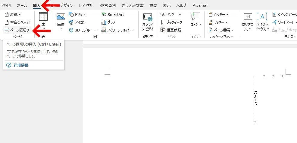Switch to 差し込み文書 tab
Screen dimensions: 297x143
133,5
